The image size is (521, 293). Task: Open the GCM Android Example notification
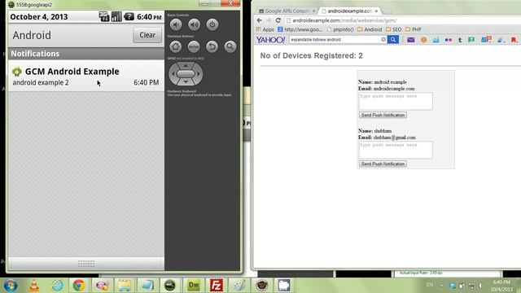[86, 77]
